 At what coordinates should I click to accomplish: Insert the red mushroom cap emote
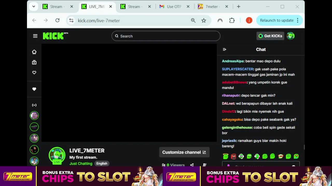(280, 156)
